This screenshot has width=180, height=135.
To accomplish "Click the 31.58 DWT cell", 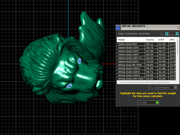I will coord(163,44).
